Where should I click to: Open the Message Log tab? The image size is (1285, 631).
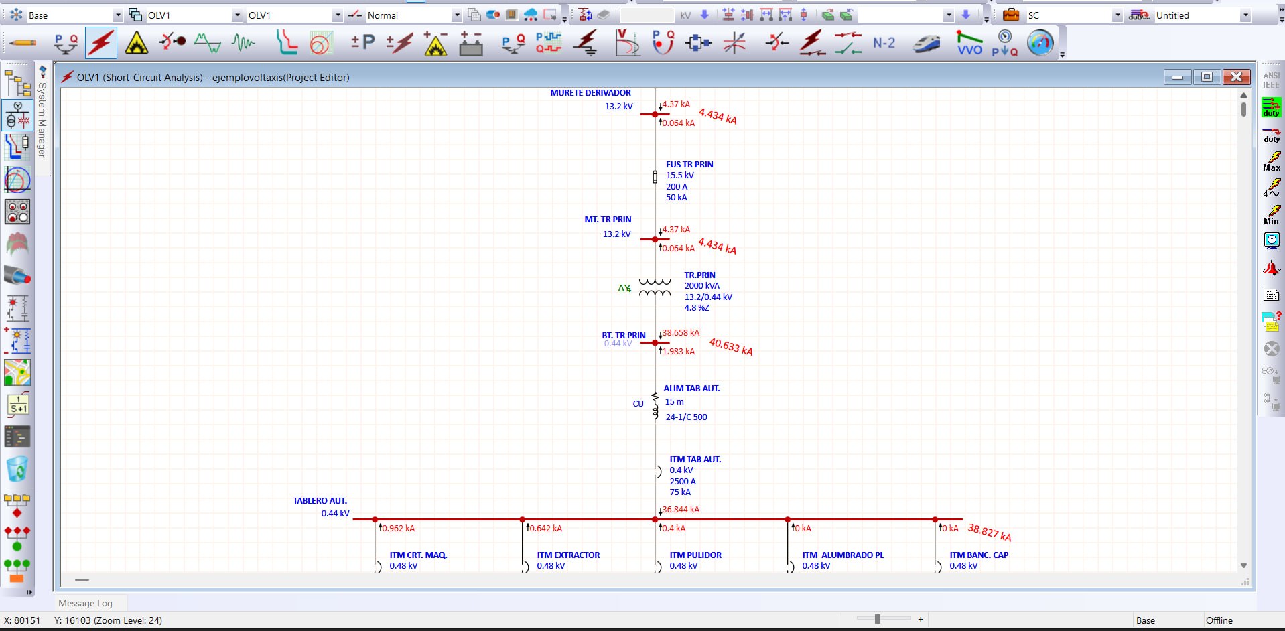(x=85, y=603)
